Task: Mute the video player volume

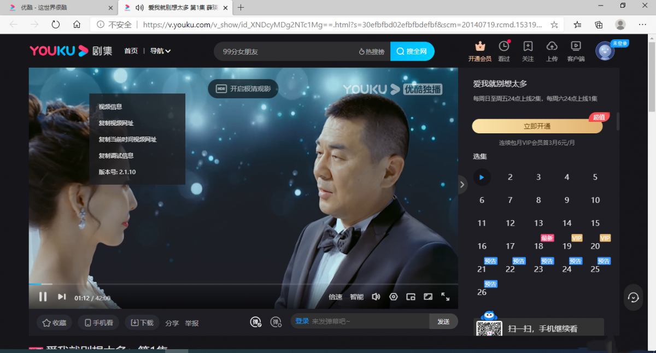Action: [x=376, y=297]
